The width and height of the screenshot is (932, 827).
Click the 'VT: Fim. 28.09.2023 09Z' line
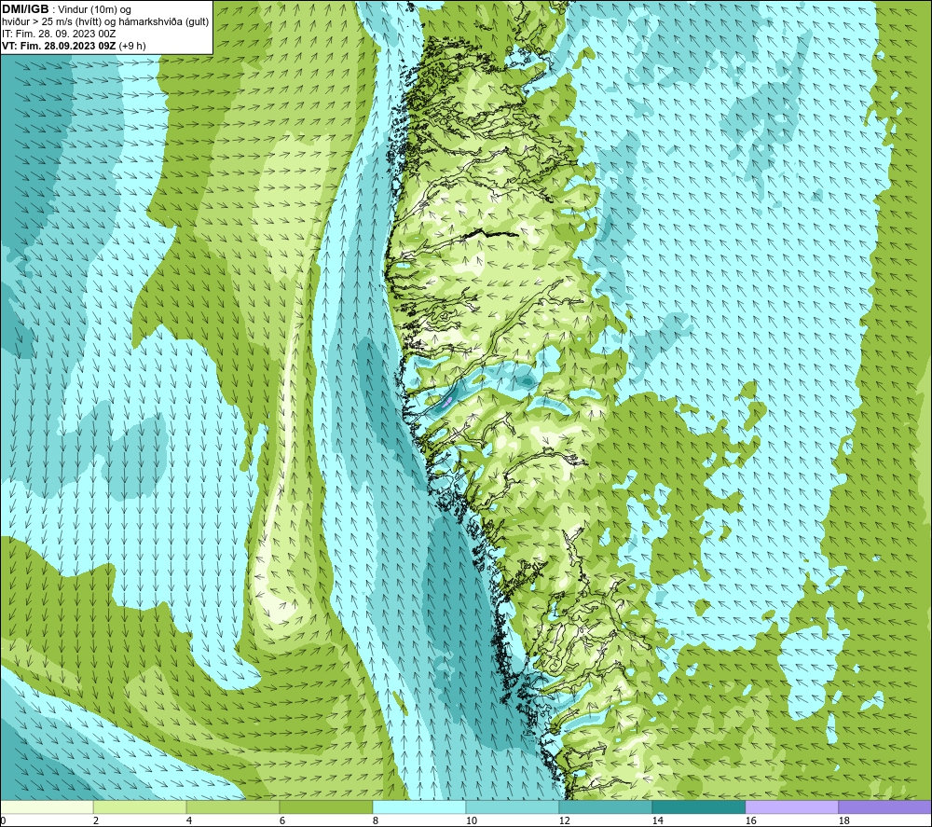[59, 46]
